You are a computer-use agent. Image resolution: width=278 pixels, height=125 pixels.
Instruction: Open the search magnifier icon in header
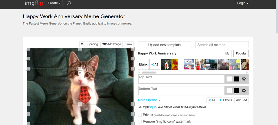[69, 3]
